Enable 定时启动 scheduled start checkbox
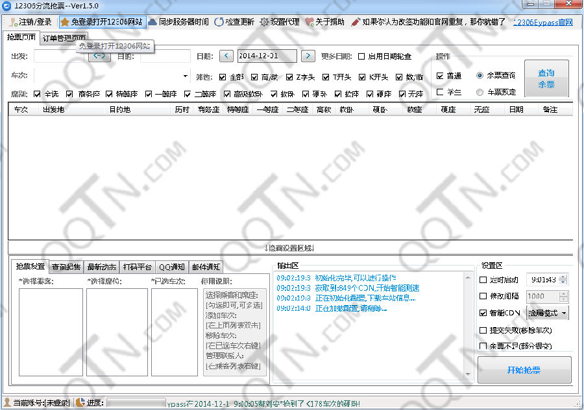Image resolution: width=584 pixels, height=410 pixels. click(483, 280)
